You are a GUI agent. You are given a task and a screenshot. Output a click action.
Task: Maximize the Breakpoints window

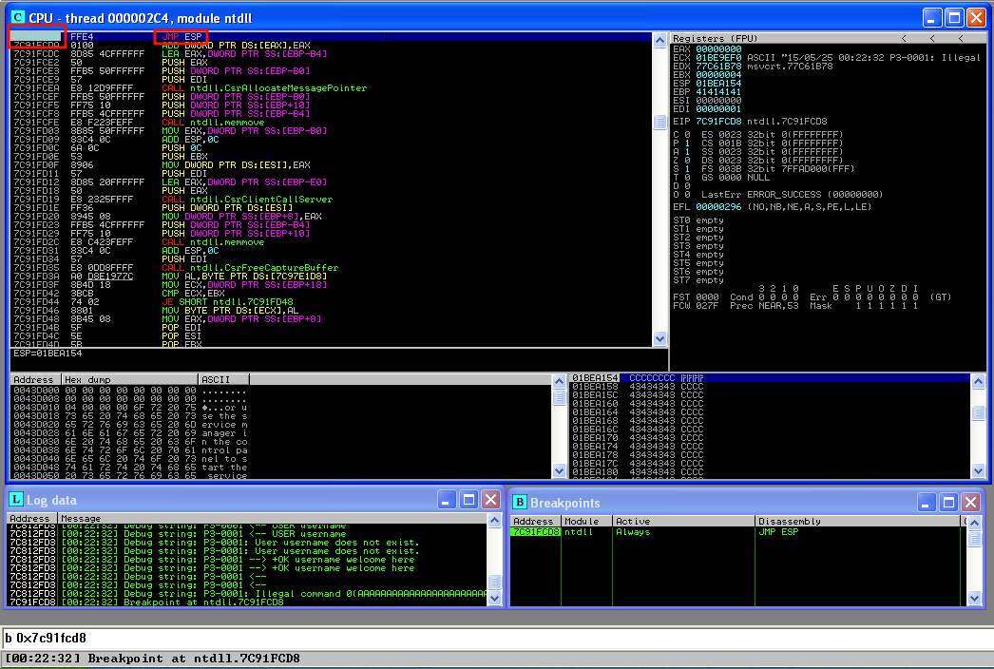(948, 502)
